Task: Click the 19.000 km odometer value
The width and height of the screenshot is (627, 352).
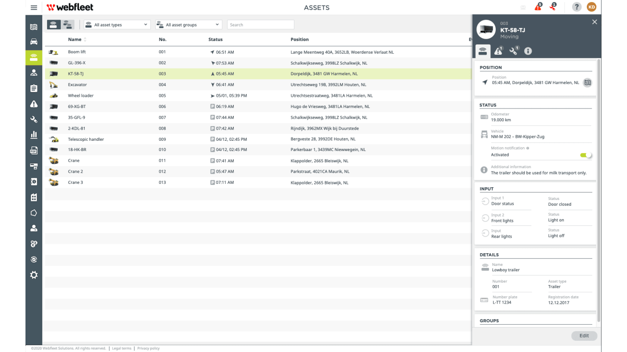Action: click(501, 120)
